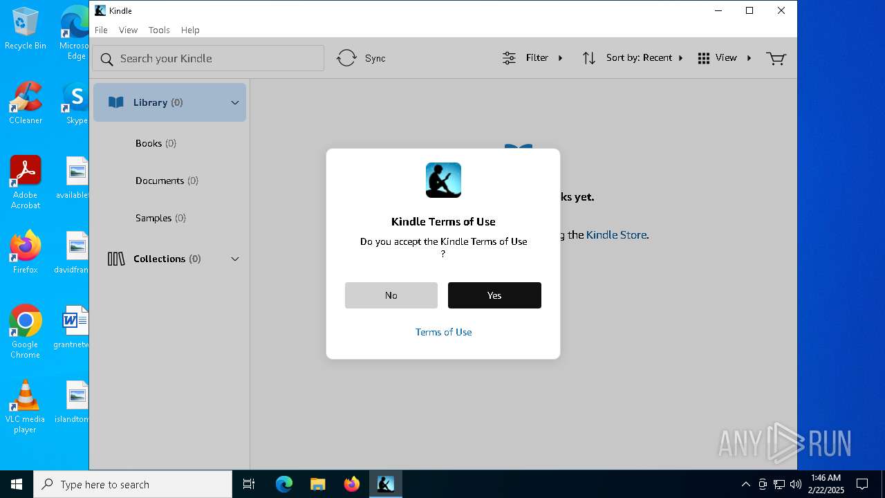
Task: Click Yes to accept Terms of Use
Action: click(x=494, y=295)
